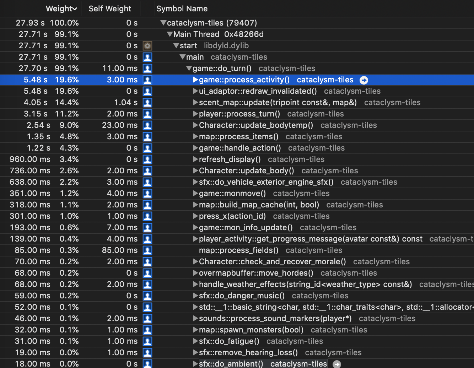Screen dimensions: 474x368
Task: Click the user icon beside sfx::do_danger_music()
Action: tap(147, 296)
